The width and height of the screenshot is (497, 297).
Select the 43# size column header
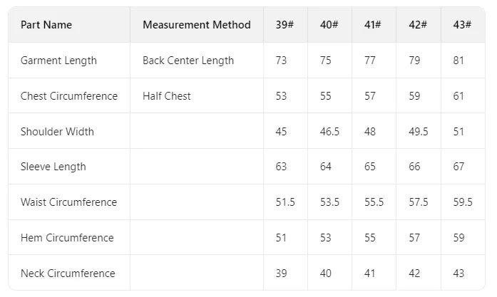pos(462,25)
